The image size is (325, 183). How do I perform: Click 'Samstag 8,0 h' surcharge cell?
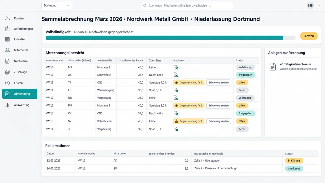point(158,105)
